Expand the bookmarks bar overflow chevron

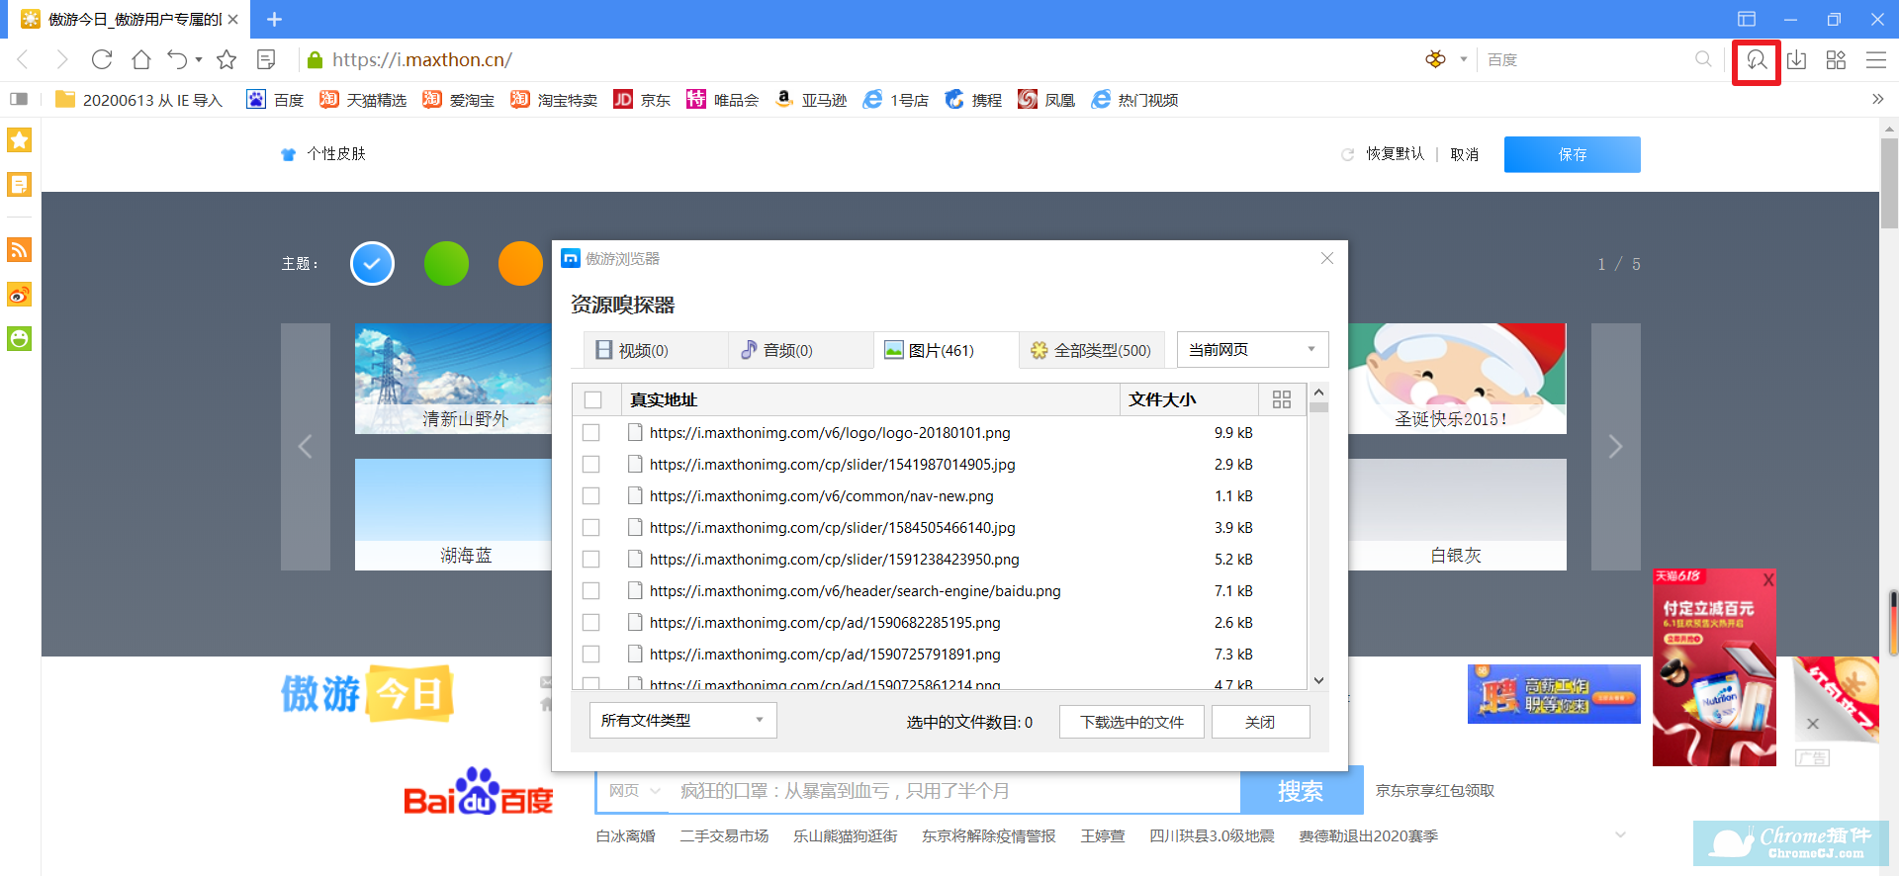[x=1877, y=99]
